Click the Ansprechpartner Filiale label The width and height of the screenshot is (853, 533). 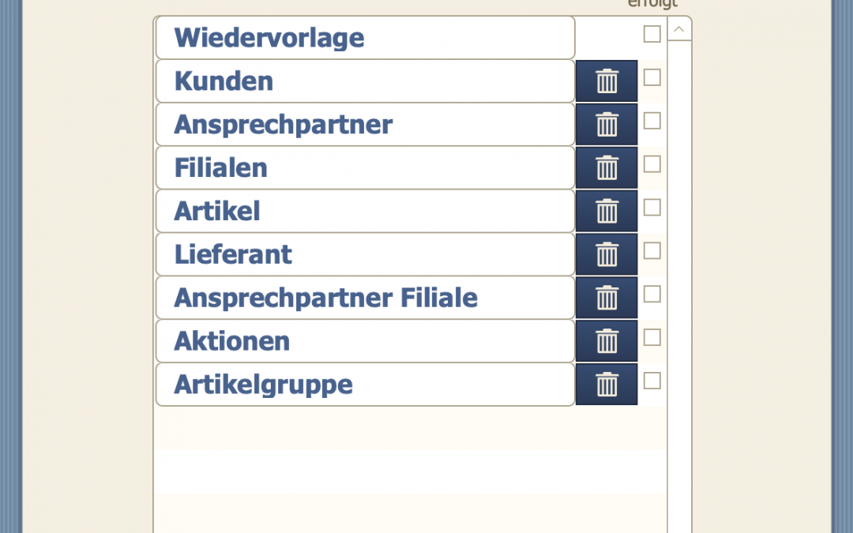coord(325,298)
